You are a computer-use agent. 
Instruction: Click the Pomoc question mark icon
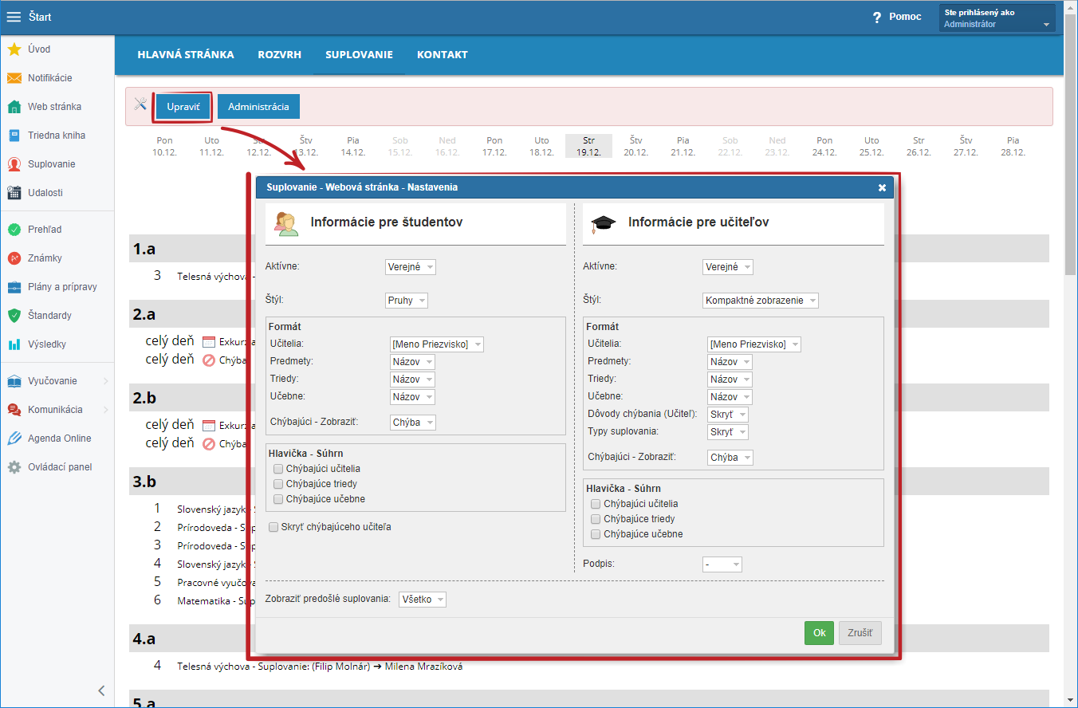pos(877,18)
